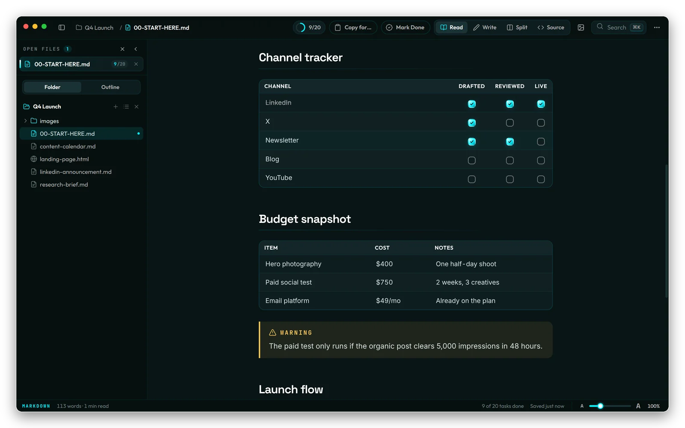Check X Reviewed checkbox
Viewport: 685px width, 428px height.
pos(510,123)
